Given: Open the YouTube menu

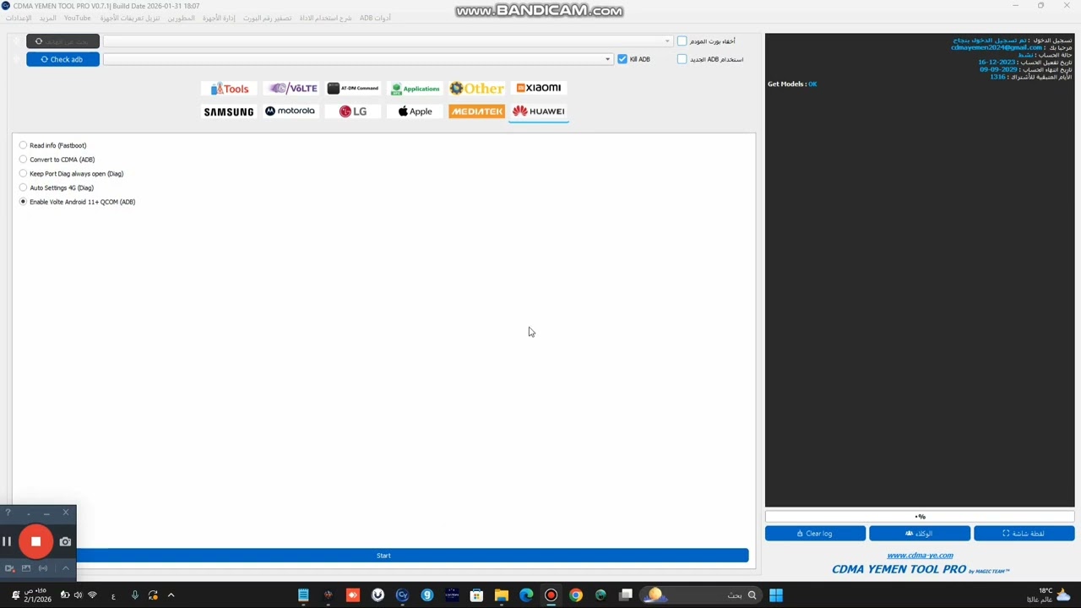Looking at the screenshot, I should [x=77, y=18].
